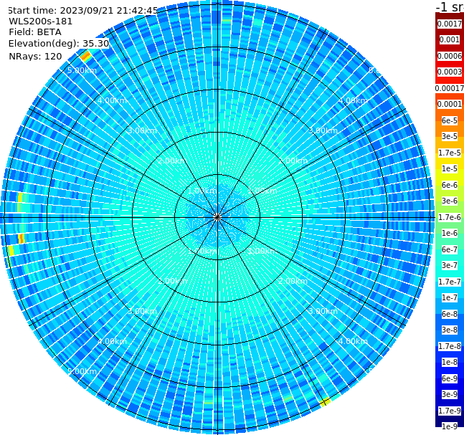464x435 pixels.
Task: Click the 'Start time: 2023/09/21 21:42:45' text
Action: (83, 10)
